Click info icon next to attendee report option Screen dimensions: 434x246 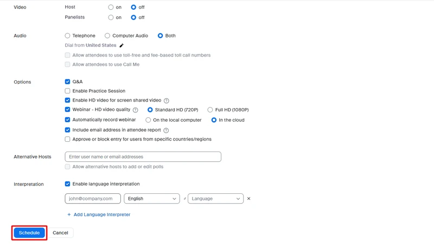(x=166, y=130)
